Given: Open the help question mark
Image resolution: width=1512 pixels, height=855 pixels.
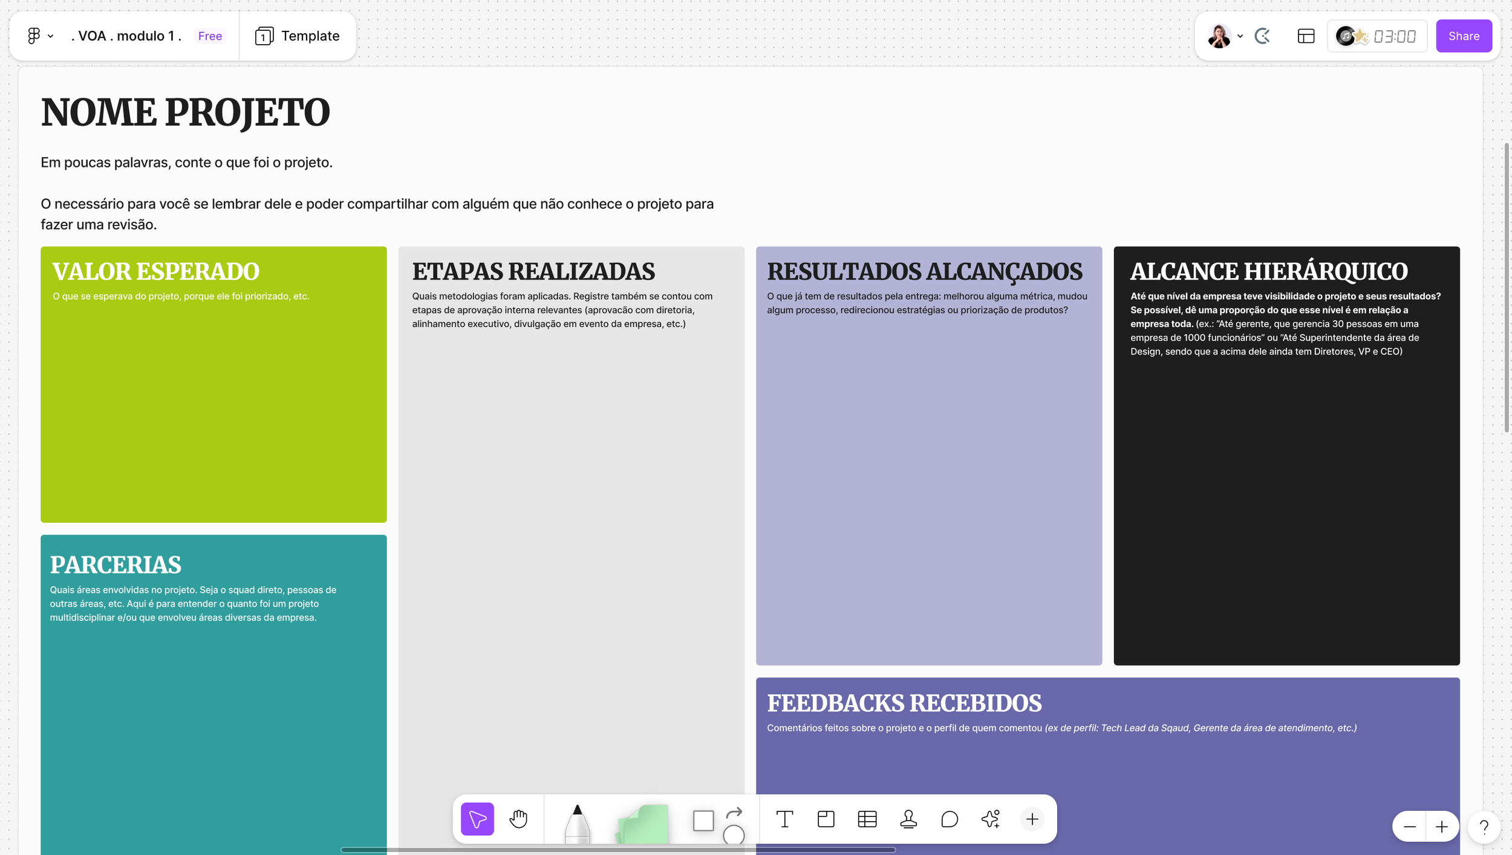Looking at the screenshot, I should point(1484,826).
